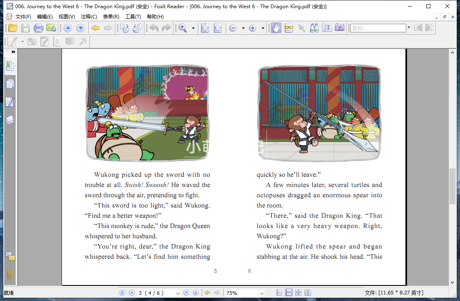The width and height of the screenshot is (460, 301).
Task: Enable continuous page layout view
Action: click(289, 293)
